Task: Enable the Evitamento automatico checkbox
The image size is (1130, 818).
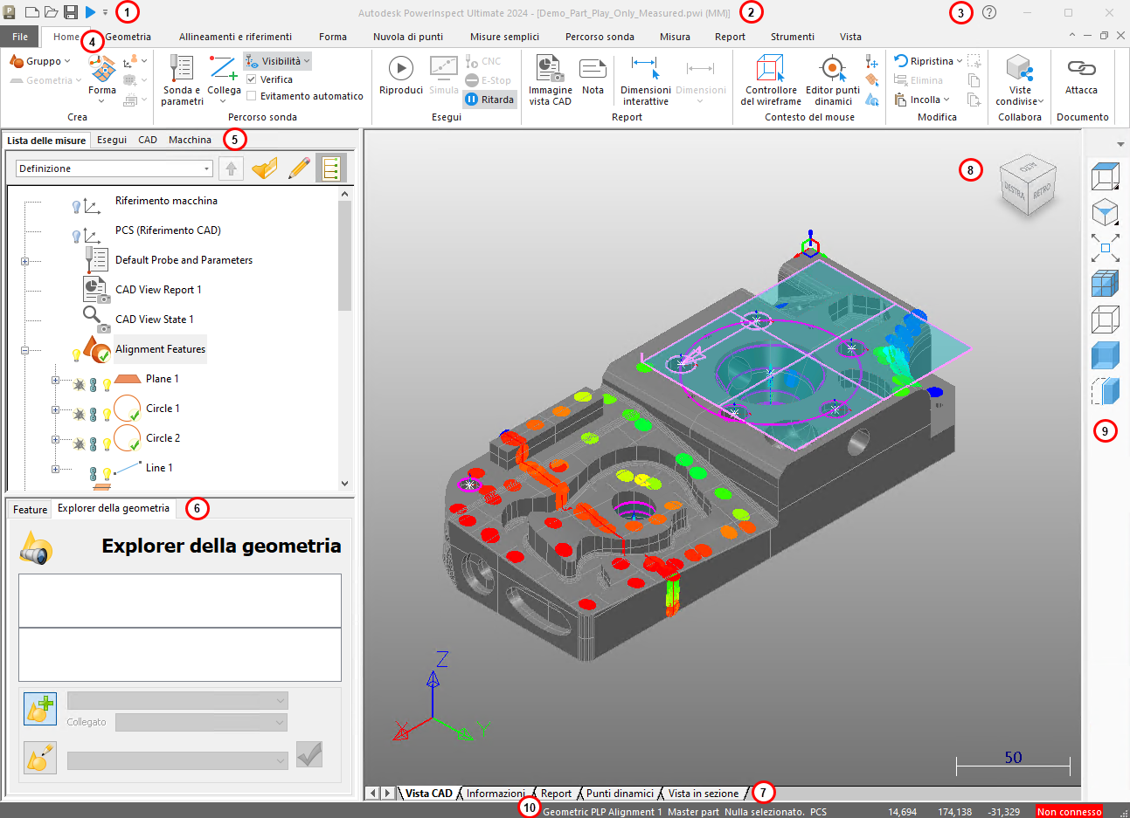Action: click(x=252, y=96)
